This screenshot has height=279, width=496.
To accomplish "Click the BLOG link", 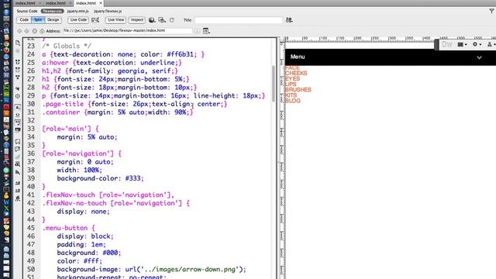I will point(293,101).
